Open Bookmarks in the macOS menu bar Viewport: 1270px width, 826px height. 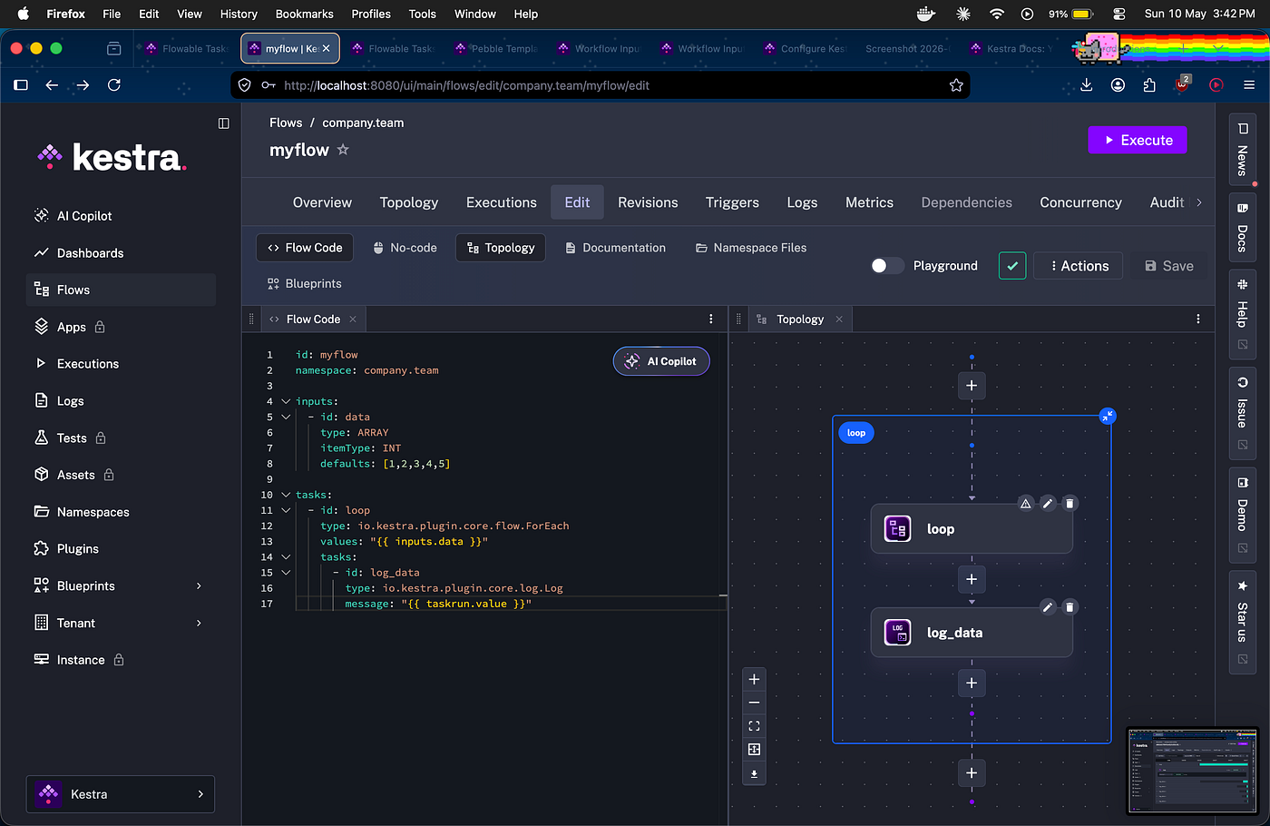tap(304, 14)
